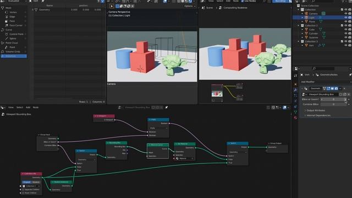The height and width of the screenshot is (198, 352).
Task: Open Object properties orange square tab
Action: coord(295,84)
